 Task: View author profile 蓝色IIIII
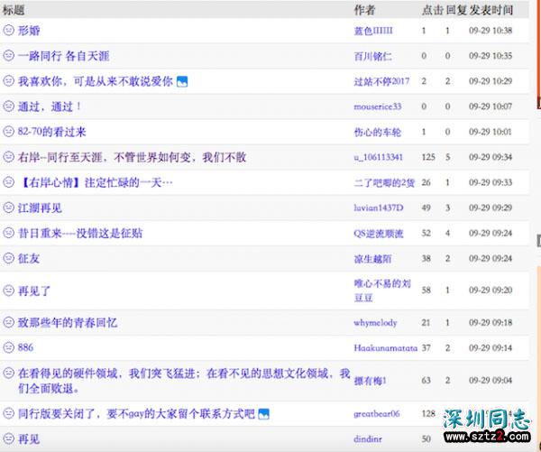click(373, 31)
